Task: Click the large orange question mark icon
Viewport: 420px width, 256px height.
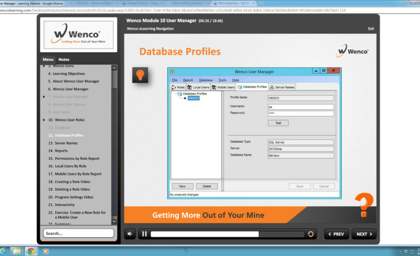Action: coord(364,204)
